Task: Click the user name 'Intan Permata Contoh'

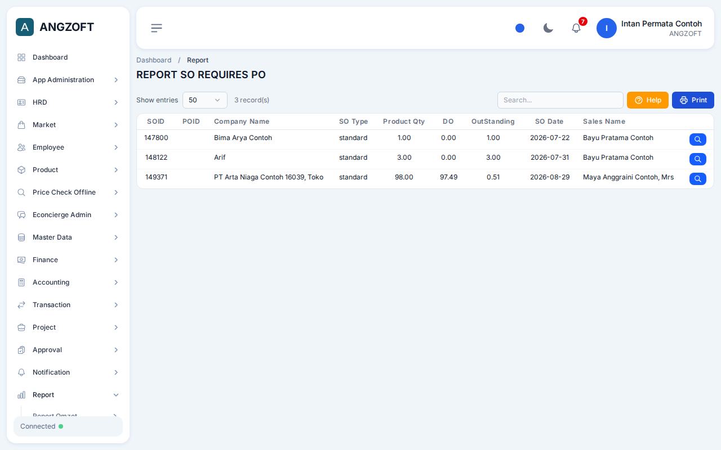Action: 661,24
